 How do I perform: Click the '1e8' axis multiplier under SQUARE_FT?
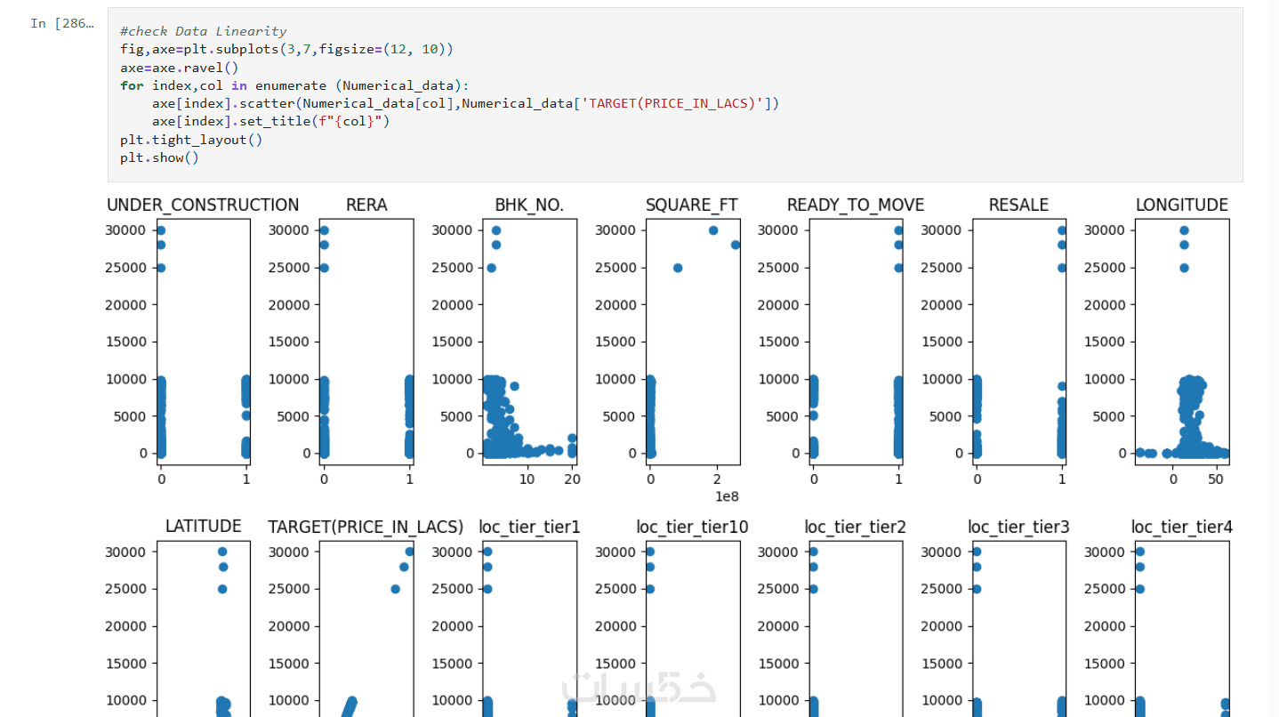[728, 496]
